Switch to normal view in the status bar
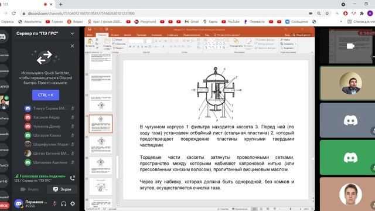 click(x=255, y=209)
